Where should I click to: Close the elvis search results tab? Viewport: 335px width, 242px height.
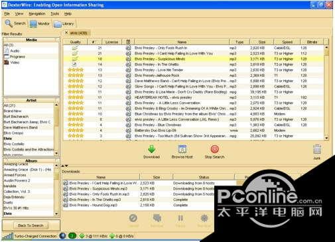(x=66, y=32)
